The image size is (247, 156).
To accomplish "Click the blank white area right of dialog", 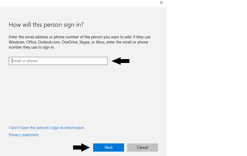I will pos(206,77).
